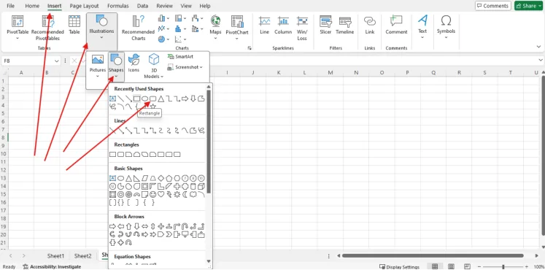Open the Page Layout tab
545x270 pixels.
[84, 6]
